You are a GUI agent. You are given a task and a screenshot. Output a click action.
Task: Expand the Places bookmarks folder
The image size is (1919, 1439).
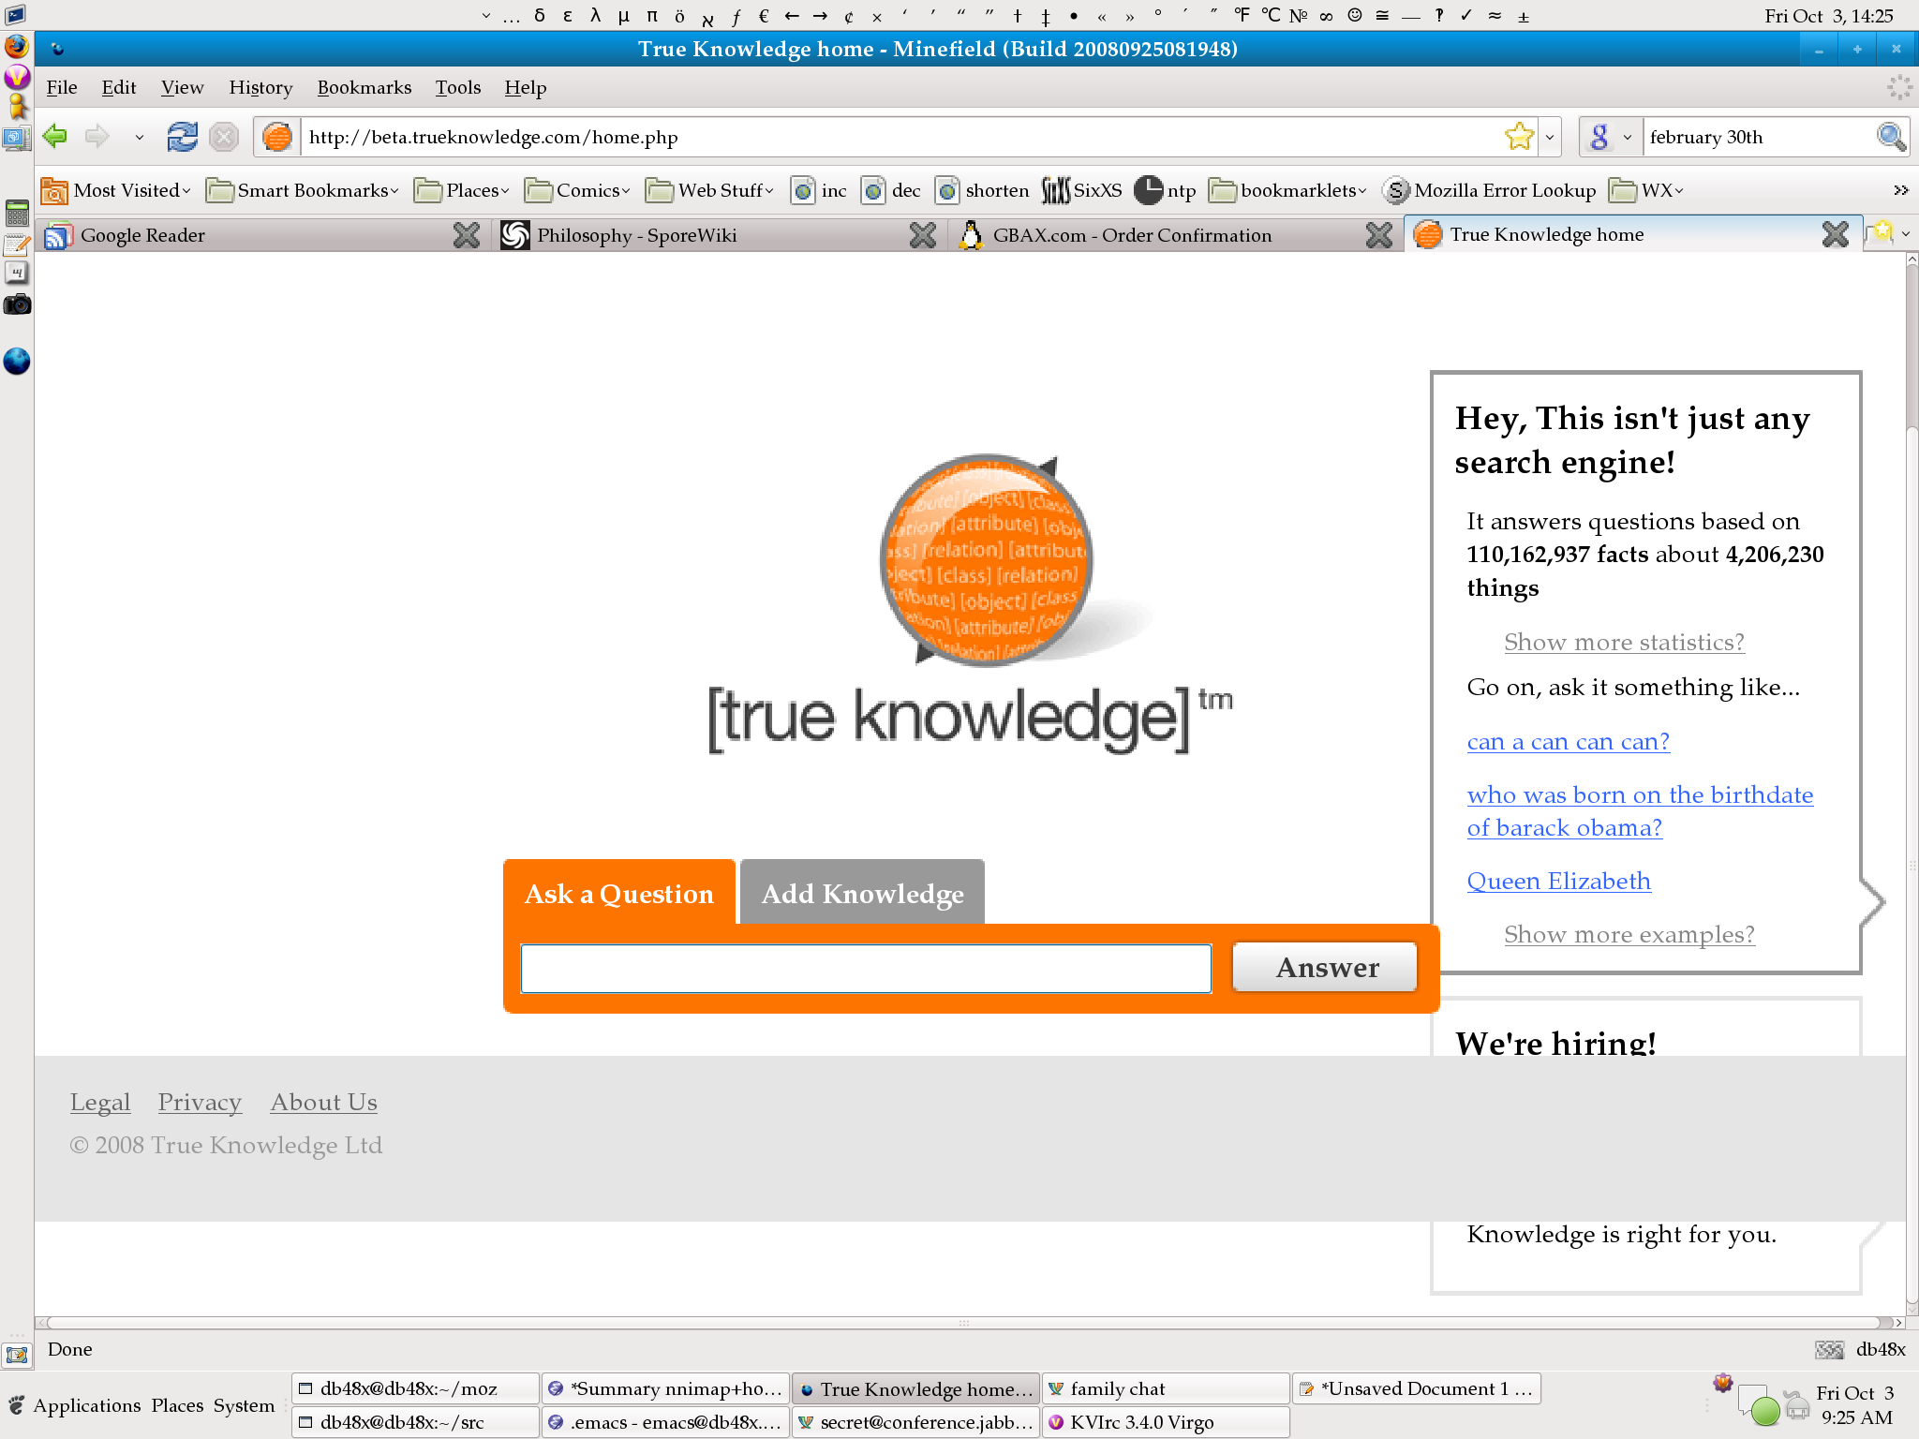point(463,190)
